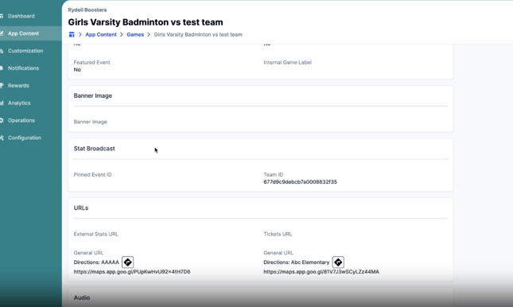
Task: Click the 'Directions: AAAAA' text
Action: pyautogui.click(x=96, y=262)
